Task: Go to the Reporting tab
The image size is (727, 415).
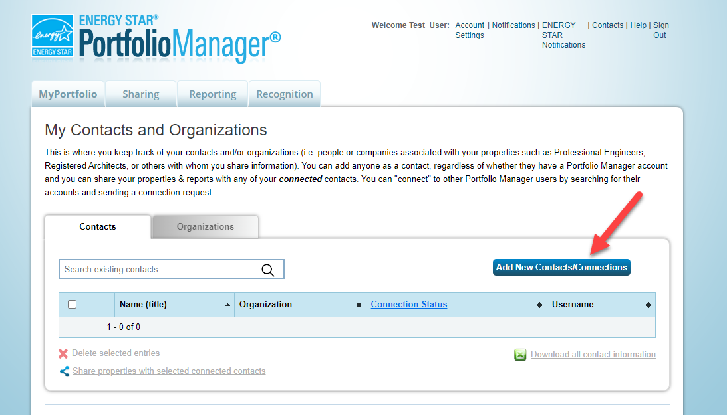Action: (213, 94)
